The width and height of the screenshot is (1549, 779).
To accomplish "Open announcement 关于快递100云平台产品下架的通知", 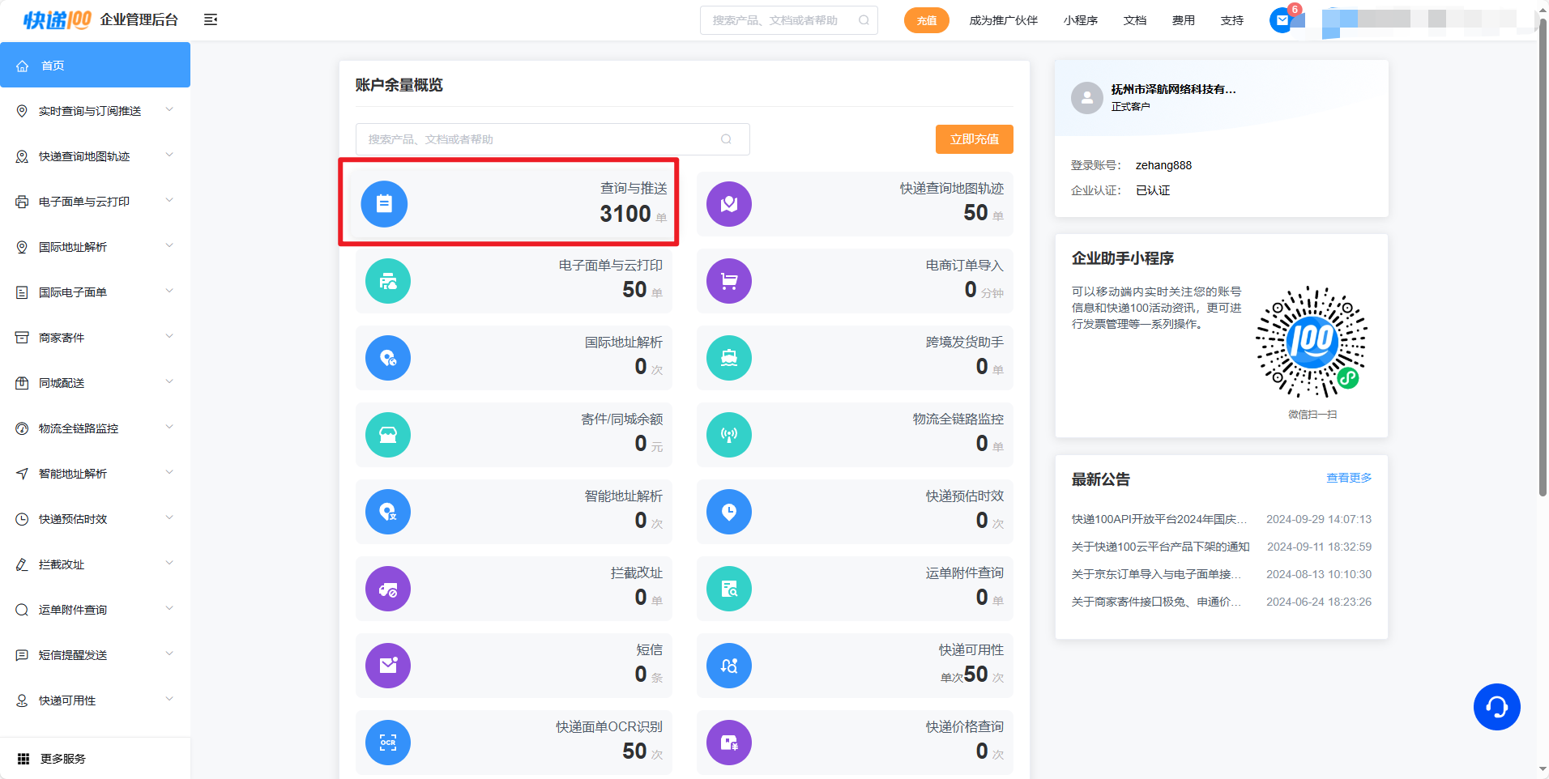I will pos(1161,547).
